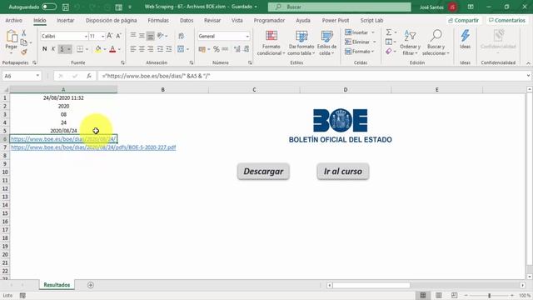Viewport: 533px width, 300px height.
Task: Expand the Name Box dropdown arrow
Action: point(37,76)
